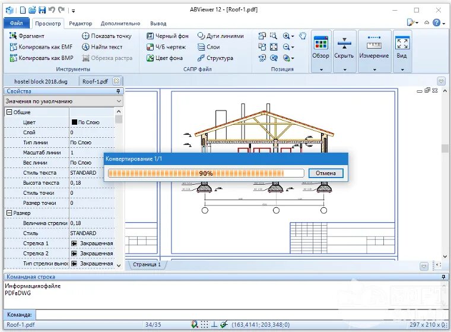Toggle the dotted grid icon in status bar
Screen dimensions: 451x332
point(204,324)
